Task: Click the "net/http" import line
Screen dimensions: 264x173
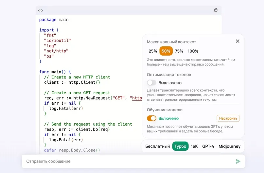Action: pos(56,51)
